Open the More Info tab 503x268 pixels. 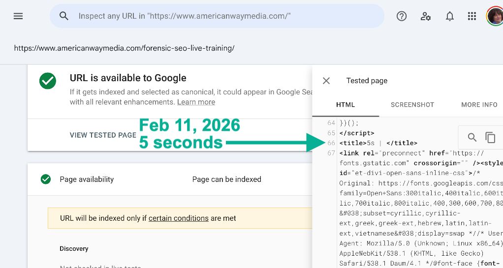[x=479, y=105]
